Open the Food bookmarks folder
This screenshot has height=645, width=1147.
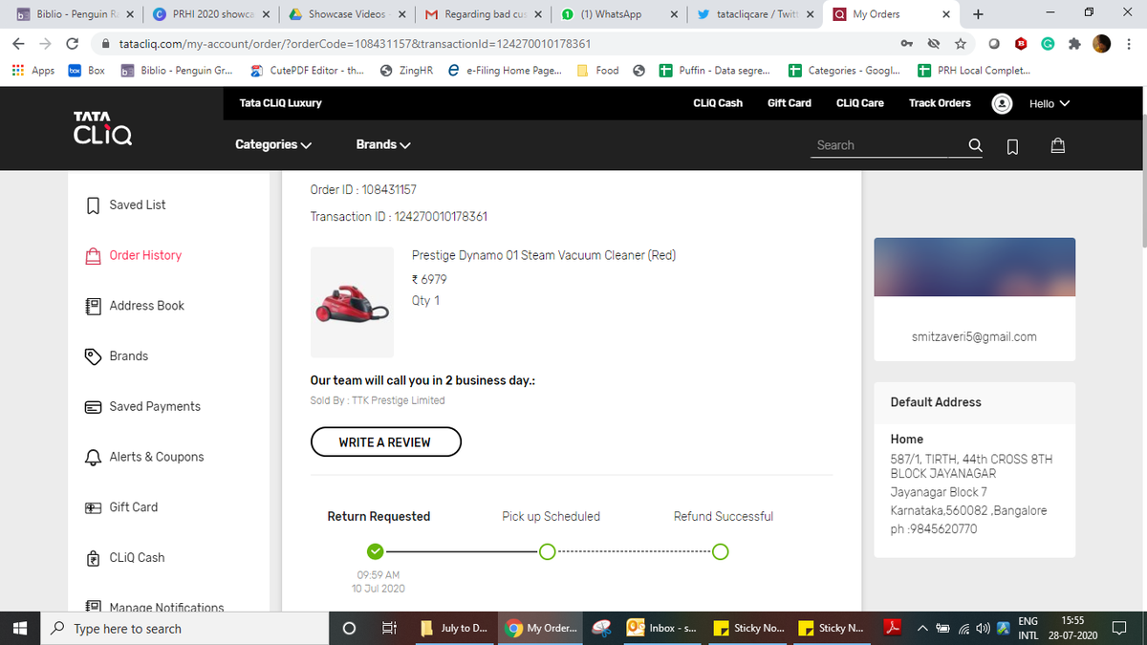[597, 71]
